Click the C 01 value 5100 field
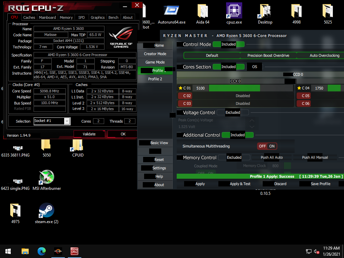Screen dimensions: 344x258 [201, 88]
